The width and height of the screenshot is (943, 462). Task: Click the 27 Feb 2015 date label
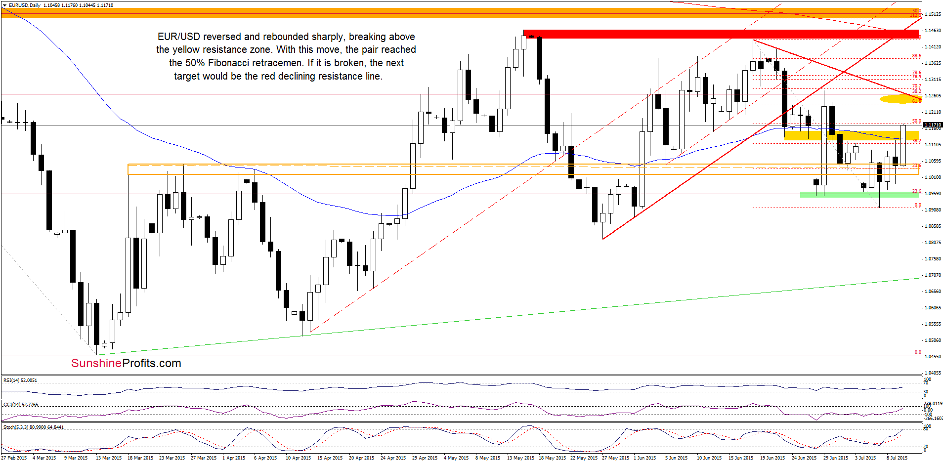coord(14,458)
